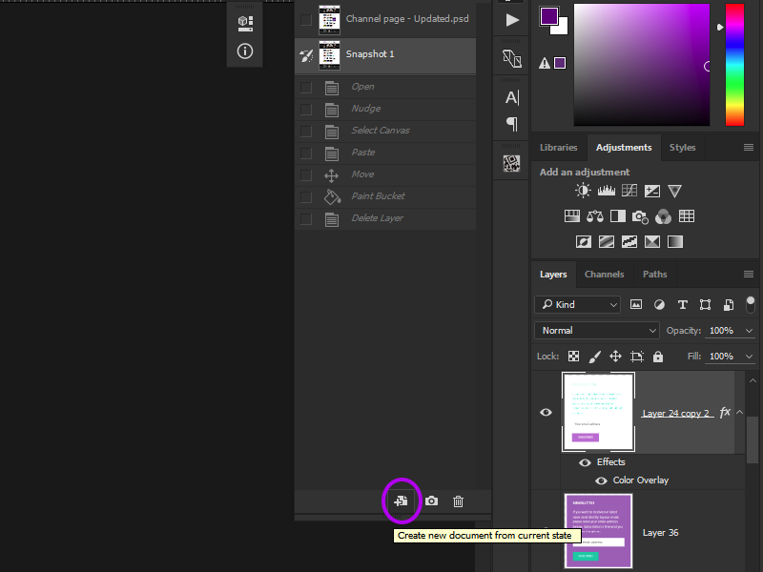Image resolution: width=763 pixels, height=572 pixels.
Task: Open the Info panel icon
Action: pos(245,51)
